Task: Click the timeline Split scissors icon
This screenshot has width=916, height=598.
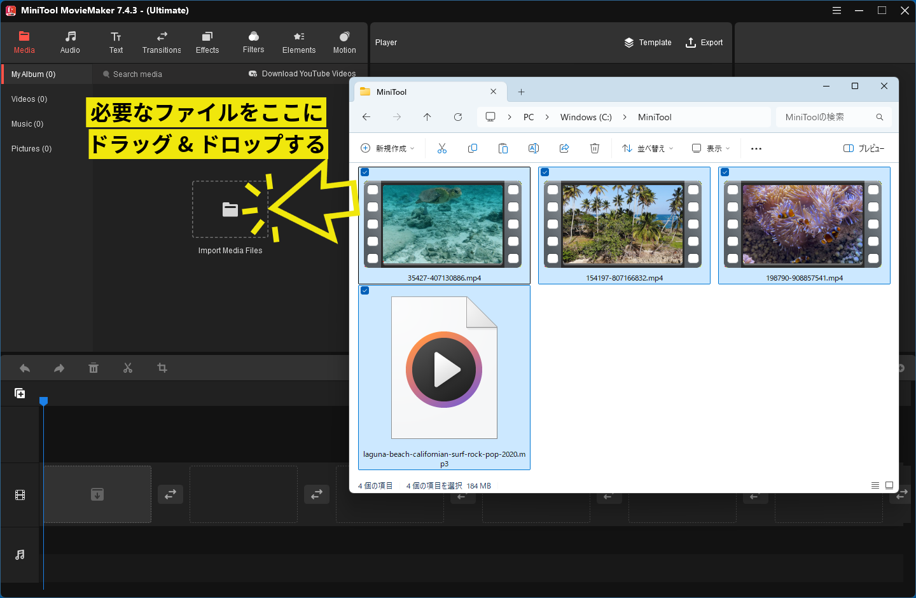Action: 128,368
